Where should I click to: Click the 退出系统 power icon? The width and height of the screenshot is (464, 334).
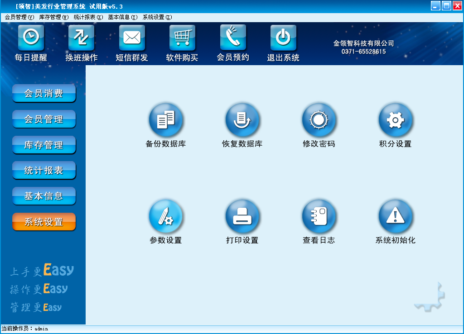coord(283,38)
